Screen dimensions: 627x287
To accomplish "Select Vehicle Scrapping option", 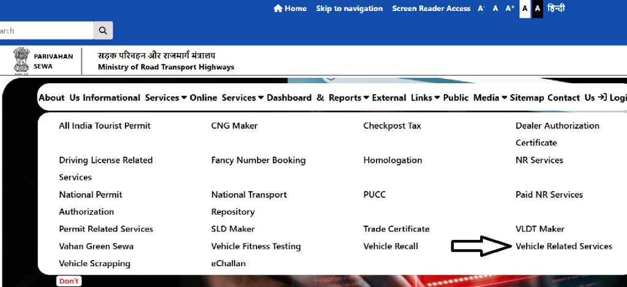I will (x=95, y=263).
